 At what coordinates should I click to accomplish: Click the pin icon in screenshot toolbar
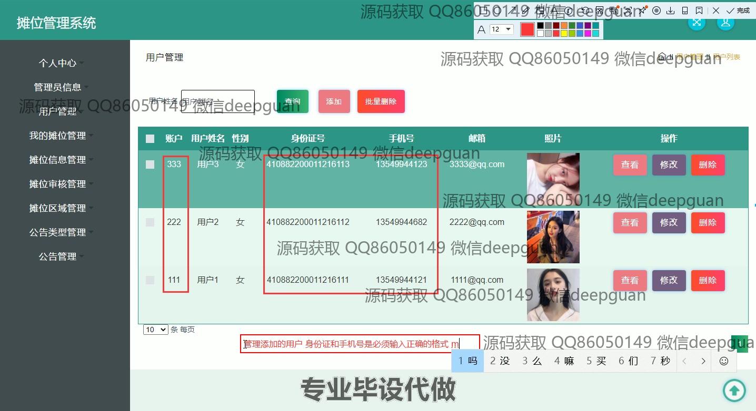(x=642, y=11)
